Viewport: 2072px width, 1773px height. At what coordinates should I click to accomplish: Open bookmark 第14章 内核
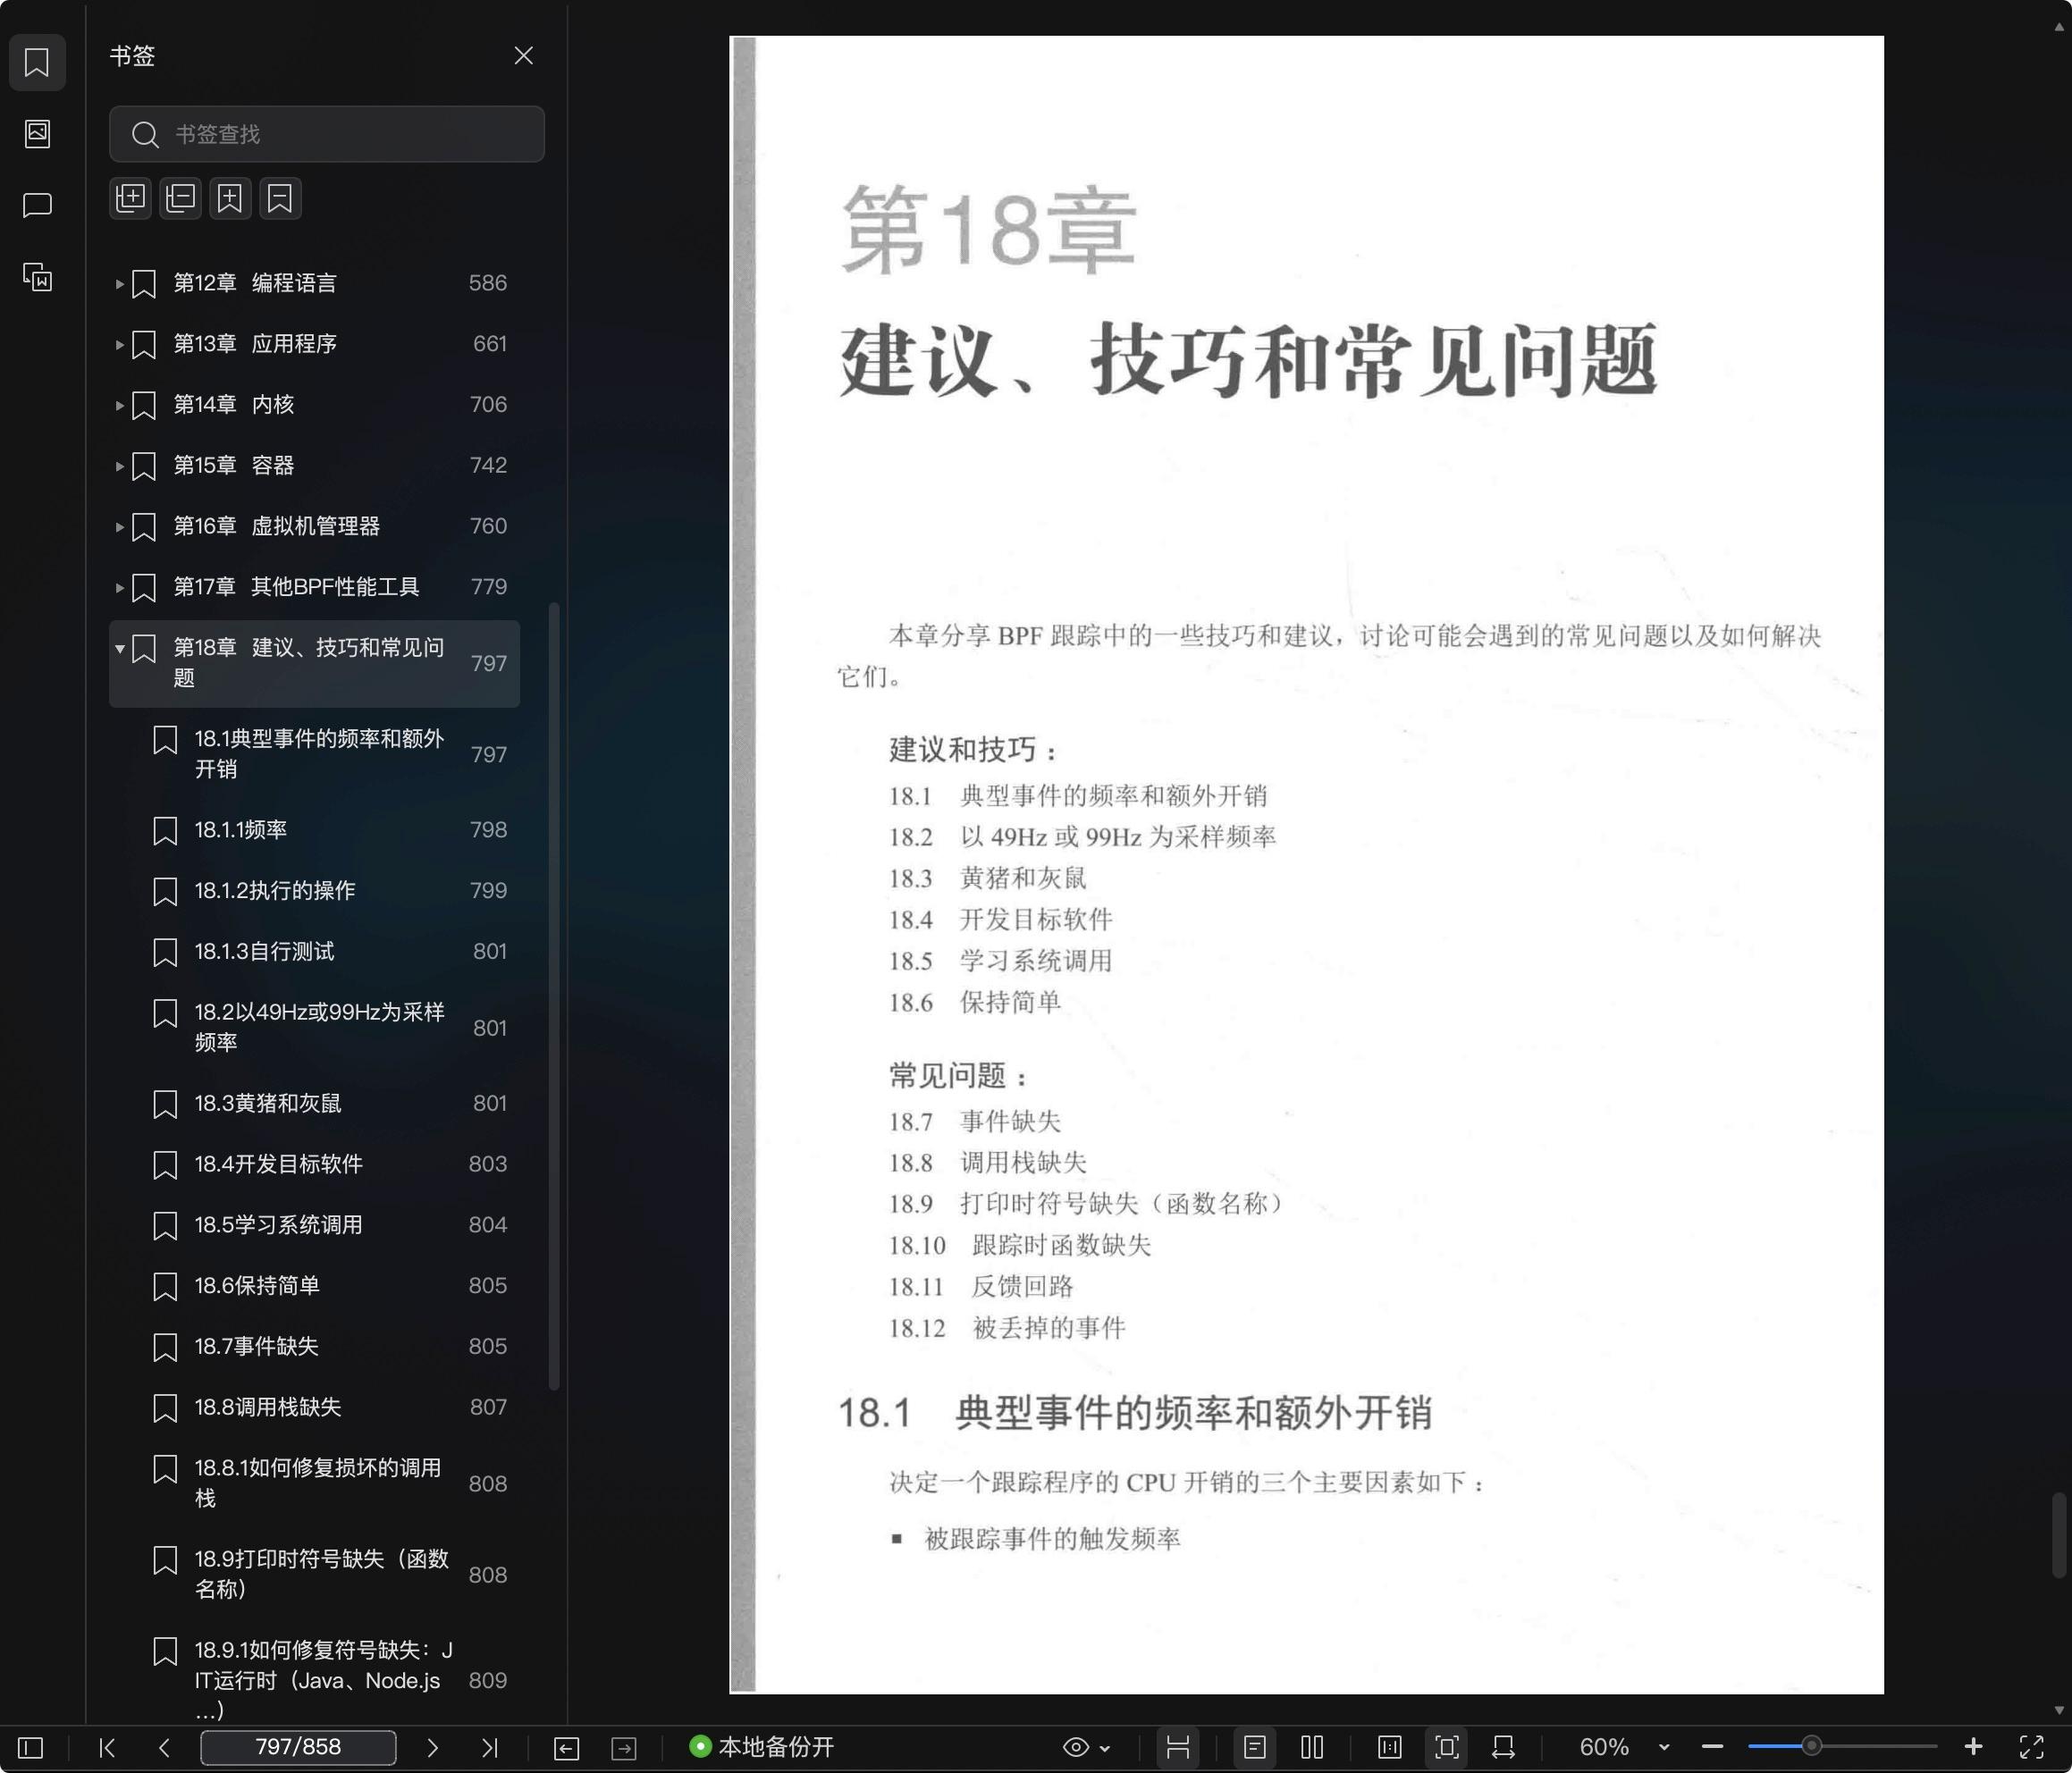(314, 405)
